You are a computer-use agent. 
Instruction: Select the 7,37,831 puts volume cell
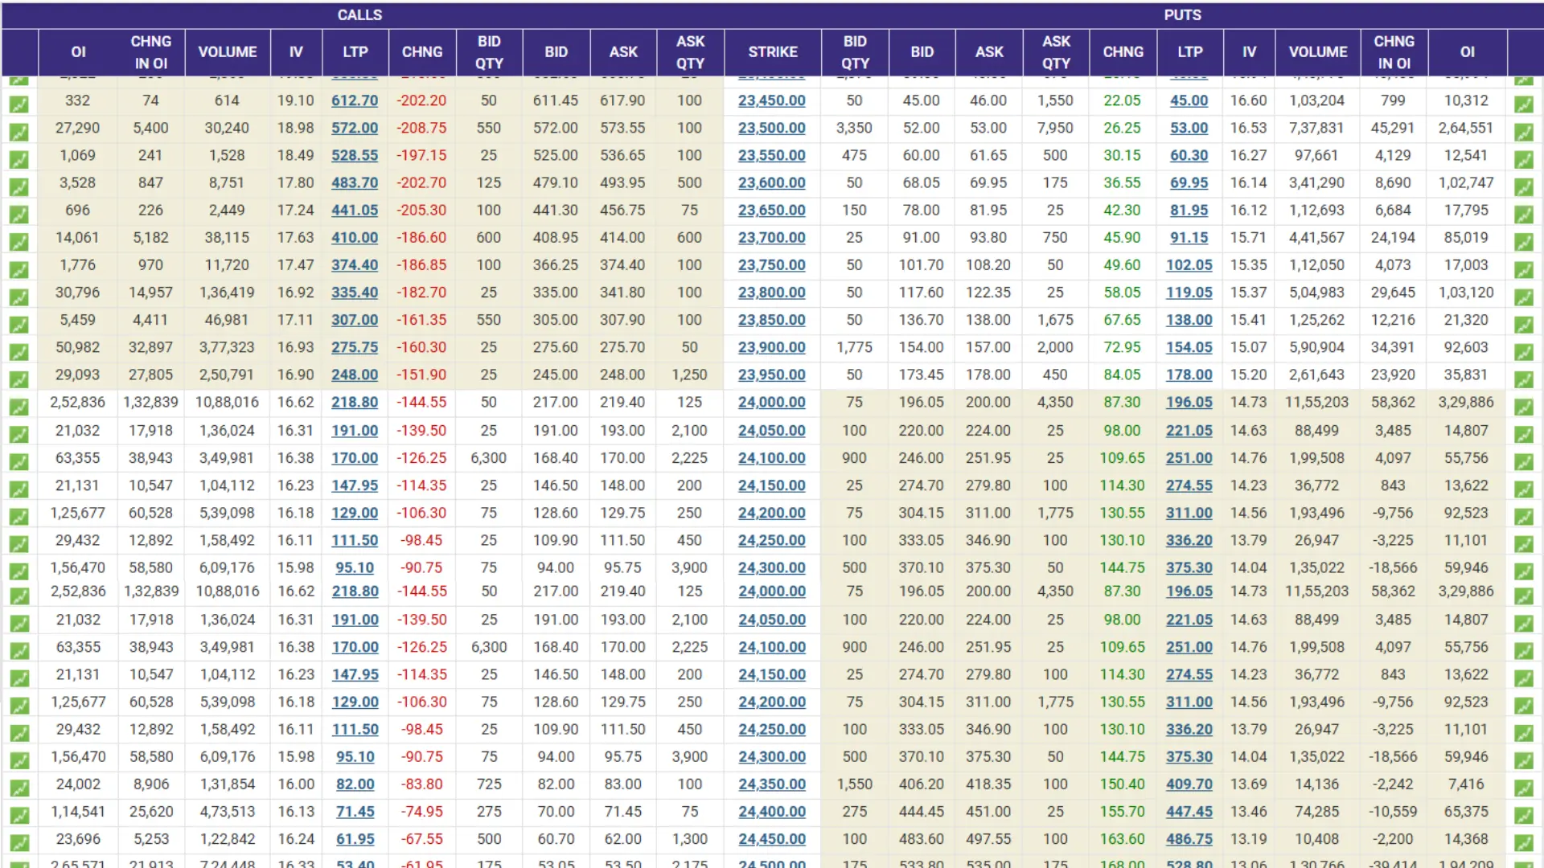click(x=1317, y=128)
